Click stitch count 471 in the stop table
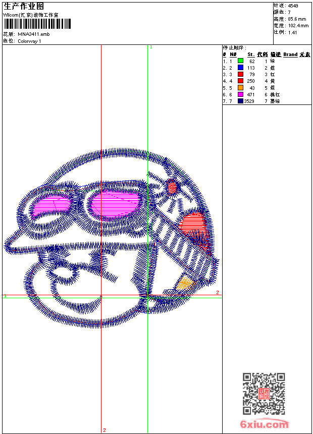Image resolution: width=313 pixels, height=434 pixels. (251, 95)
